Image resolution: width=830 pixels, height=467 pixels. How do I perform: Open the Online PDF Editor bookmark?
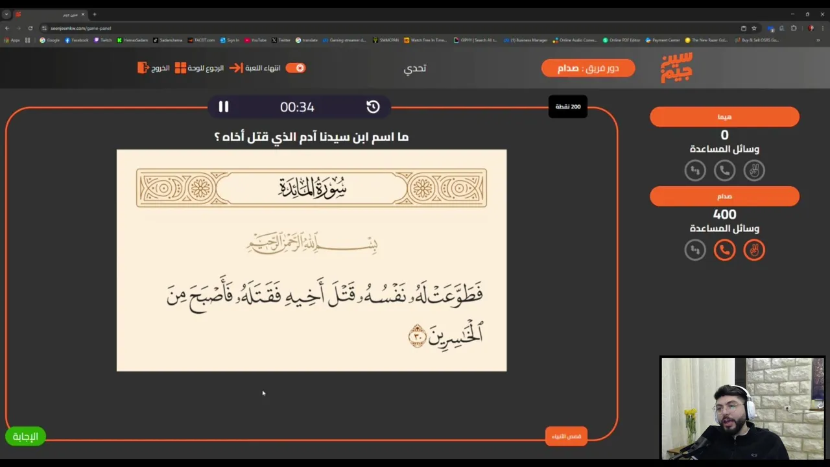[x=621, y=40]
